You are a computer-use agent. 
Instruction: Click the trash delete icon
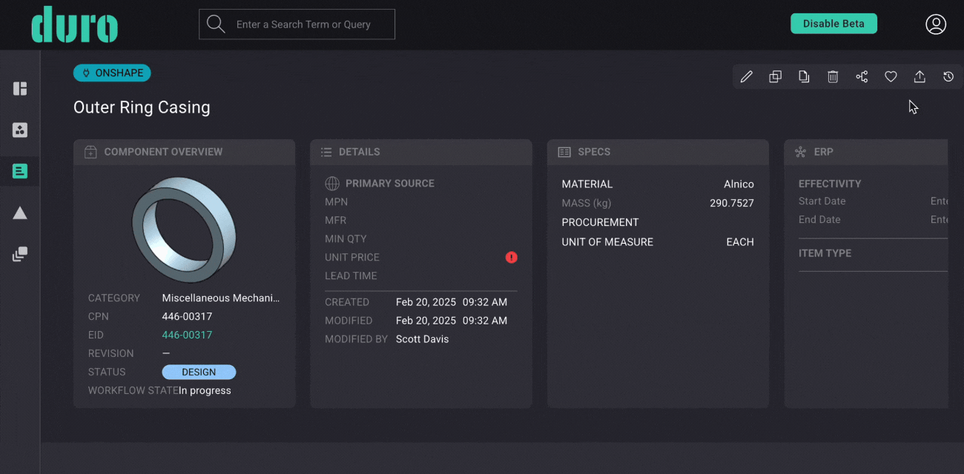coord(833,76)
